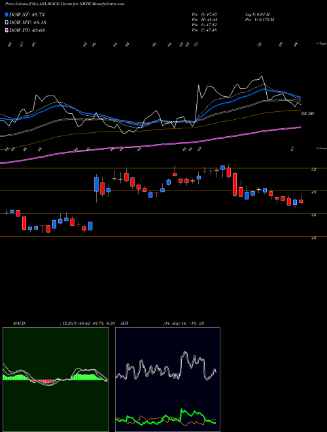
Task: Click the 49 price axis label
Action: pyautogui.click(x=313, y=192)
